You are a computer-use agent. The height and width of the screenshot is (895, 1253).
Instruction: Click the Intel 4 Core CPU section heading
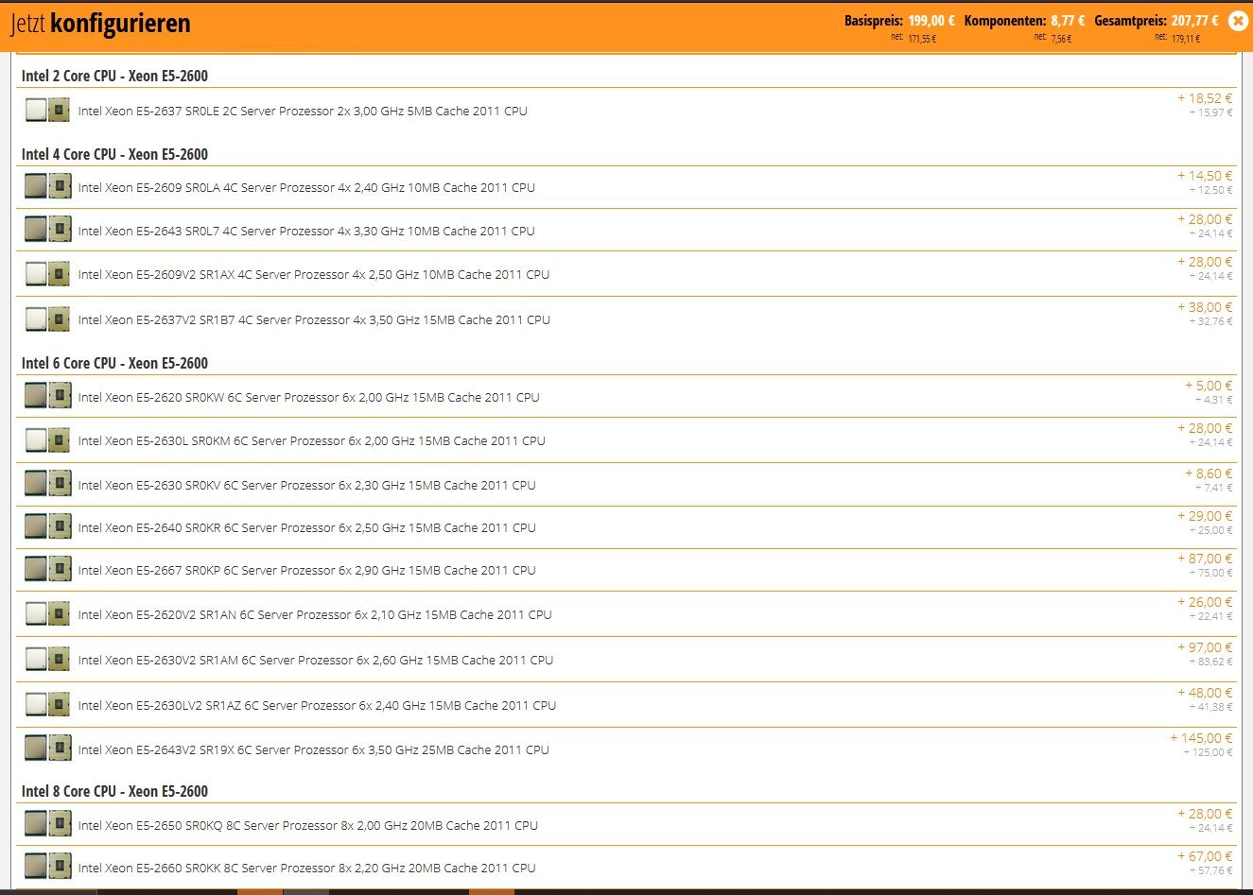[114, 154]
